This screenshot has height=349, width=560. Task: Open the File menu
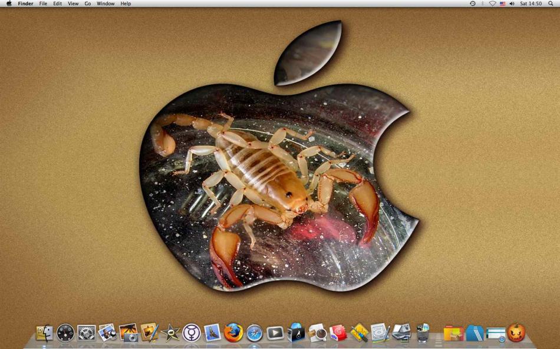(x=43, y=4)
